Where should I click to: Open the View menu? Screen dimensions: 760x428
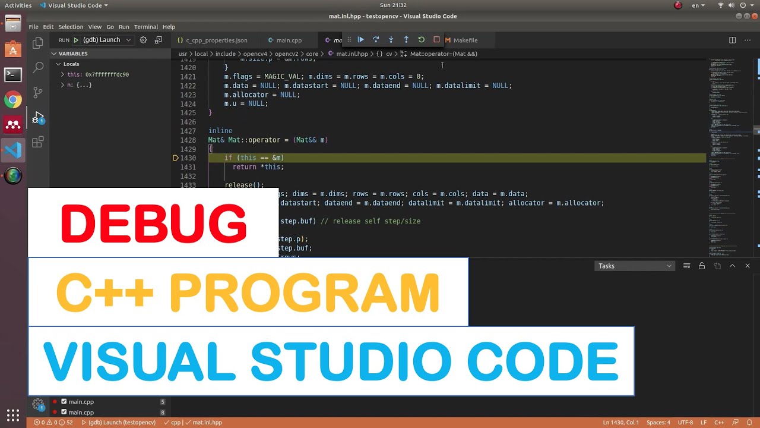click(x=95, y=27)
